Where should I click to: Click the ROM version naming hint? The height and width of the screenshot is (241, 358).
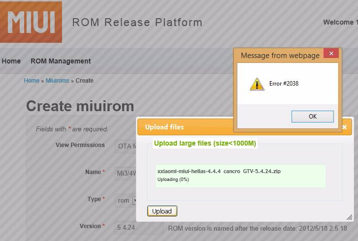tap(258, 228)
